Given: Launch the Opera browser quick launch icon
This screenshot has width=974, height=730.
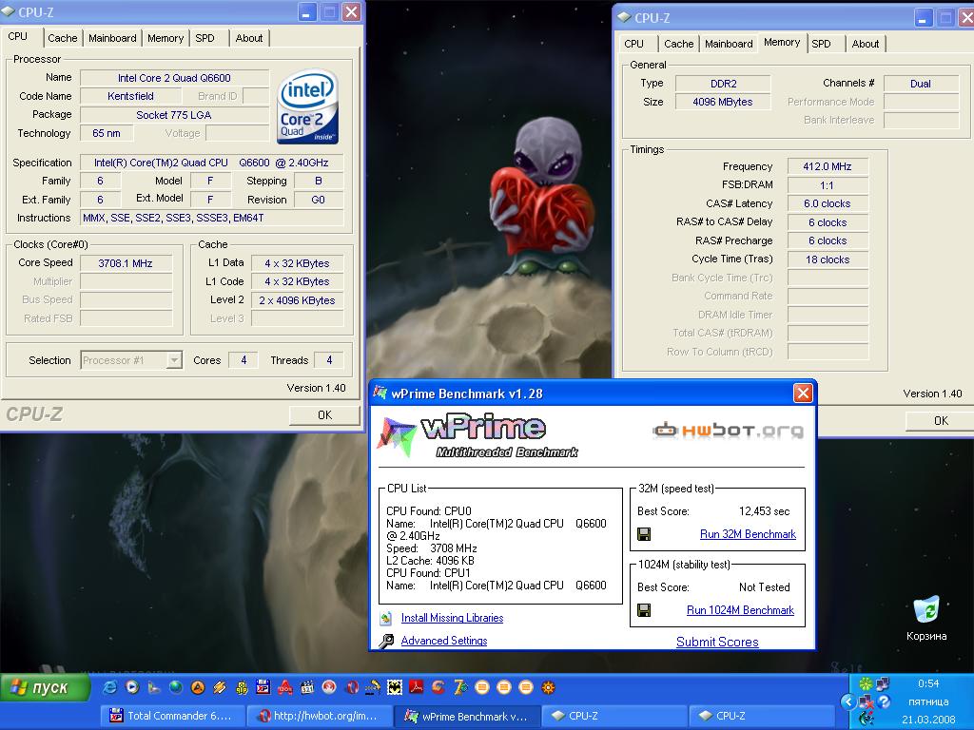Looking at the screenshot, I should (352, 687).
